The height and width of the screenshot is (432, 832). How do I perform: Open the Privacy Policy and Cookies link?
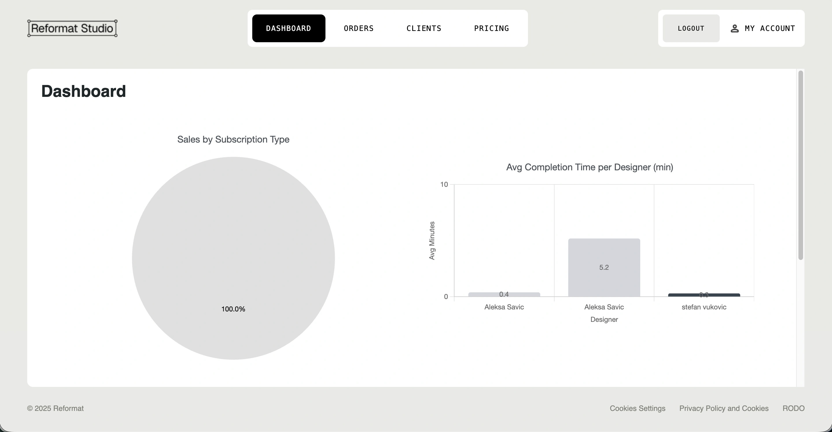point(724,408)
